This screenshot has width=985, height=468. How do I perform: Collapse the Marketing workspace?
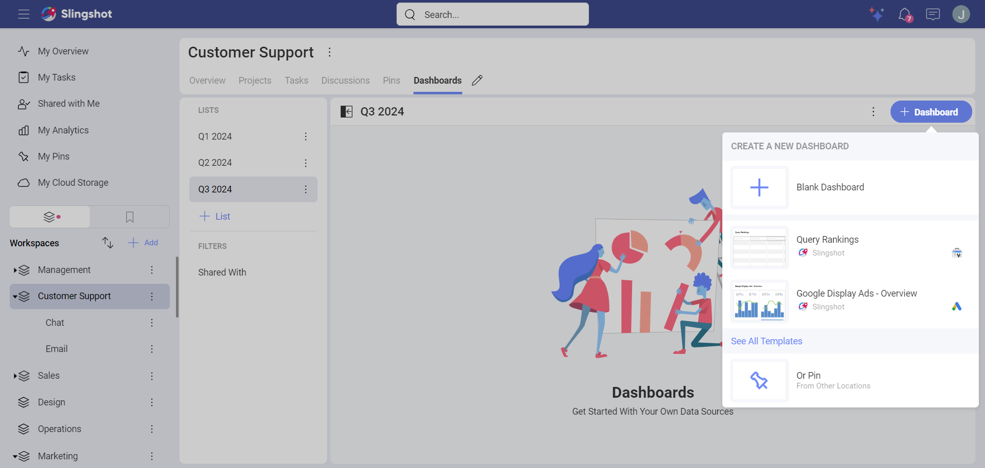coord(15,456)
